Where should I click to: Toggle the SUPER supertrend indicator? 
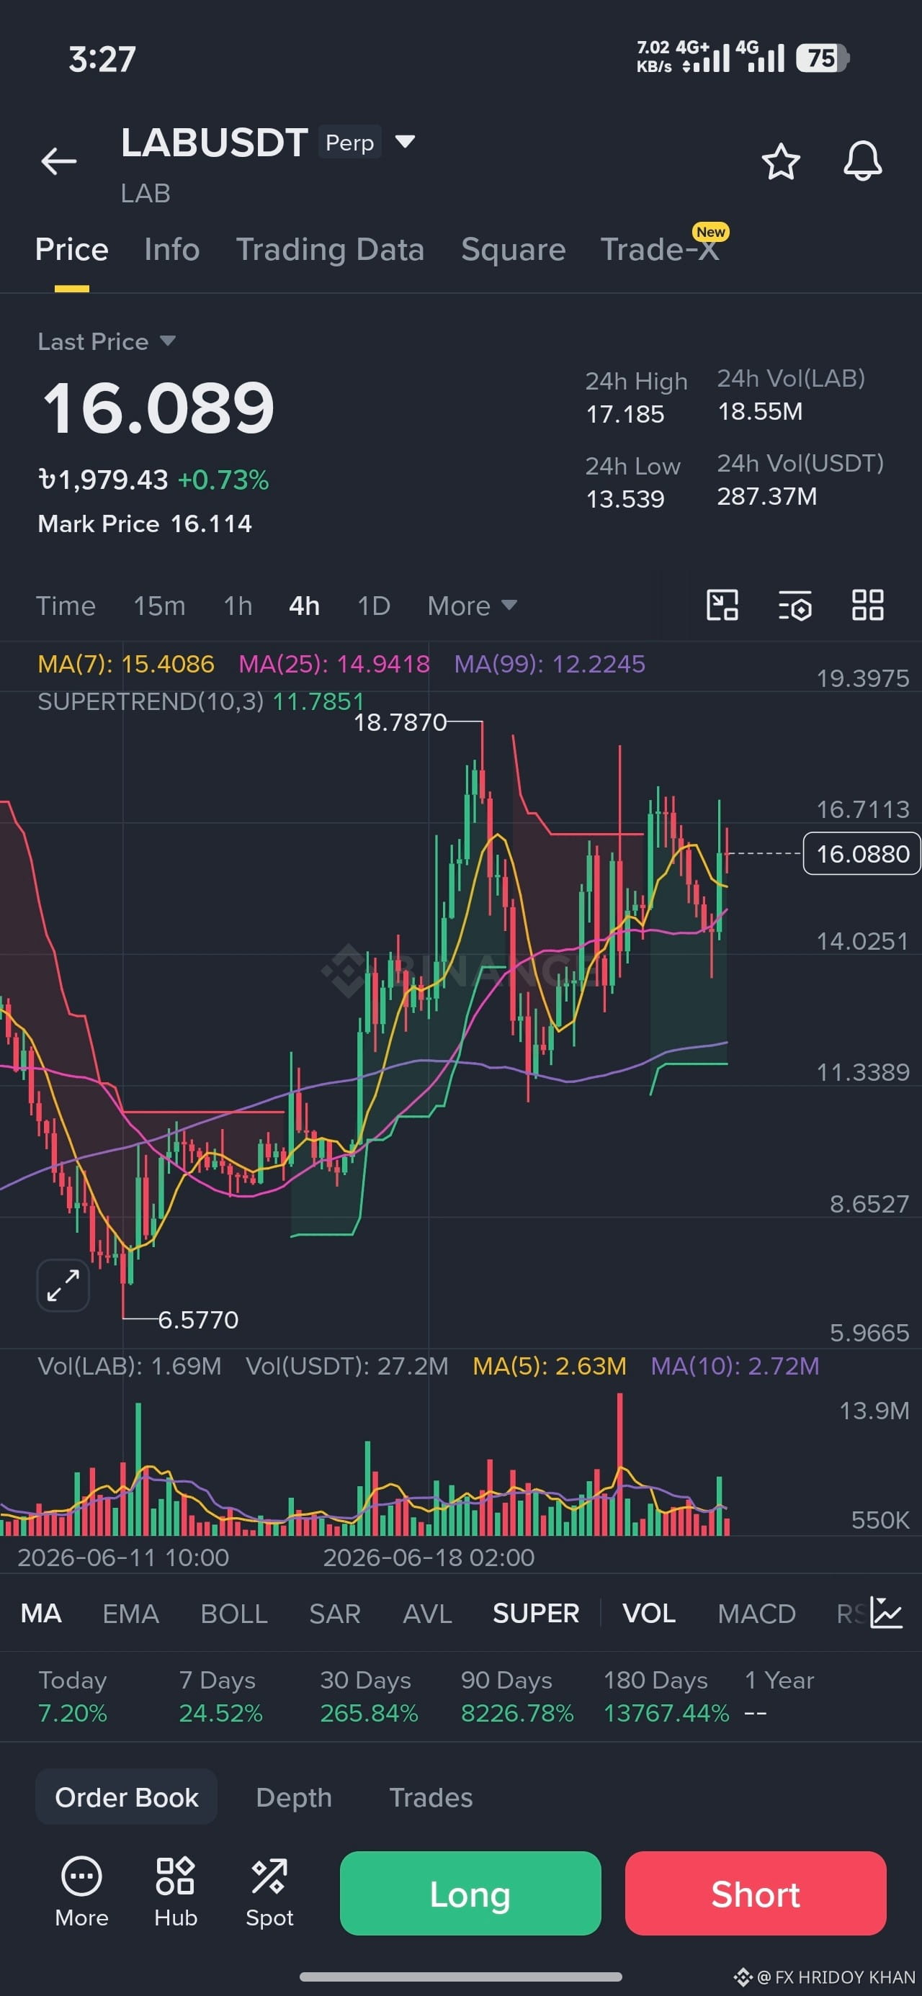coord(536,1613)
